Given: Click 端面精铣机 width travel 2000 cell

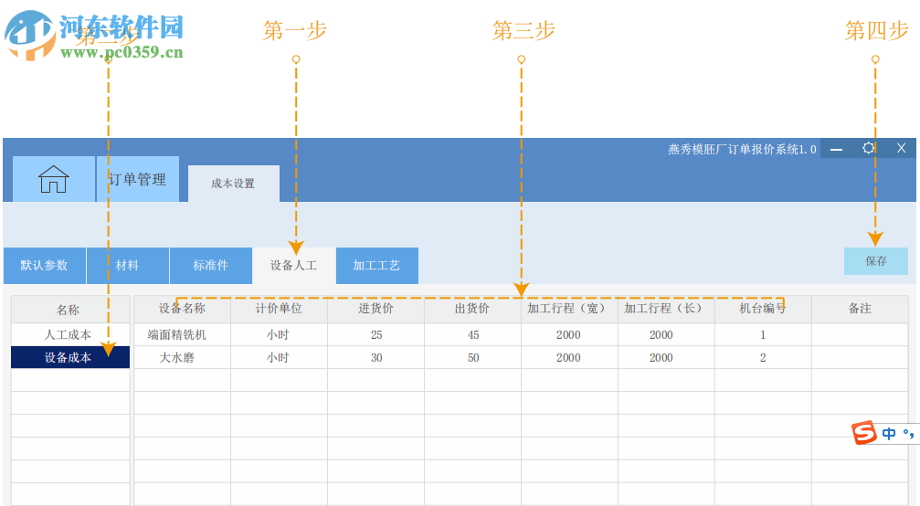Looking at the screenshot, I should click(x=569, y=335).
